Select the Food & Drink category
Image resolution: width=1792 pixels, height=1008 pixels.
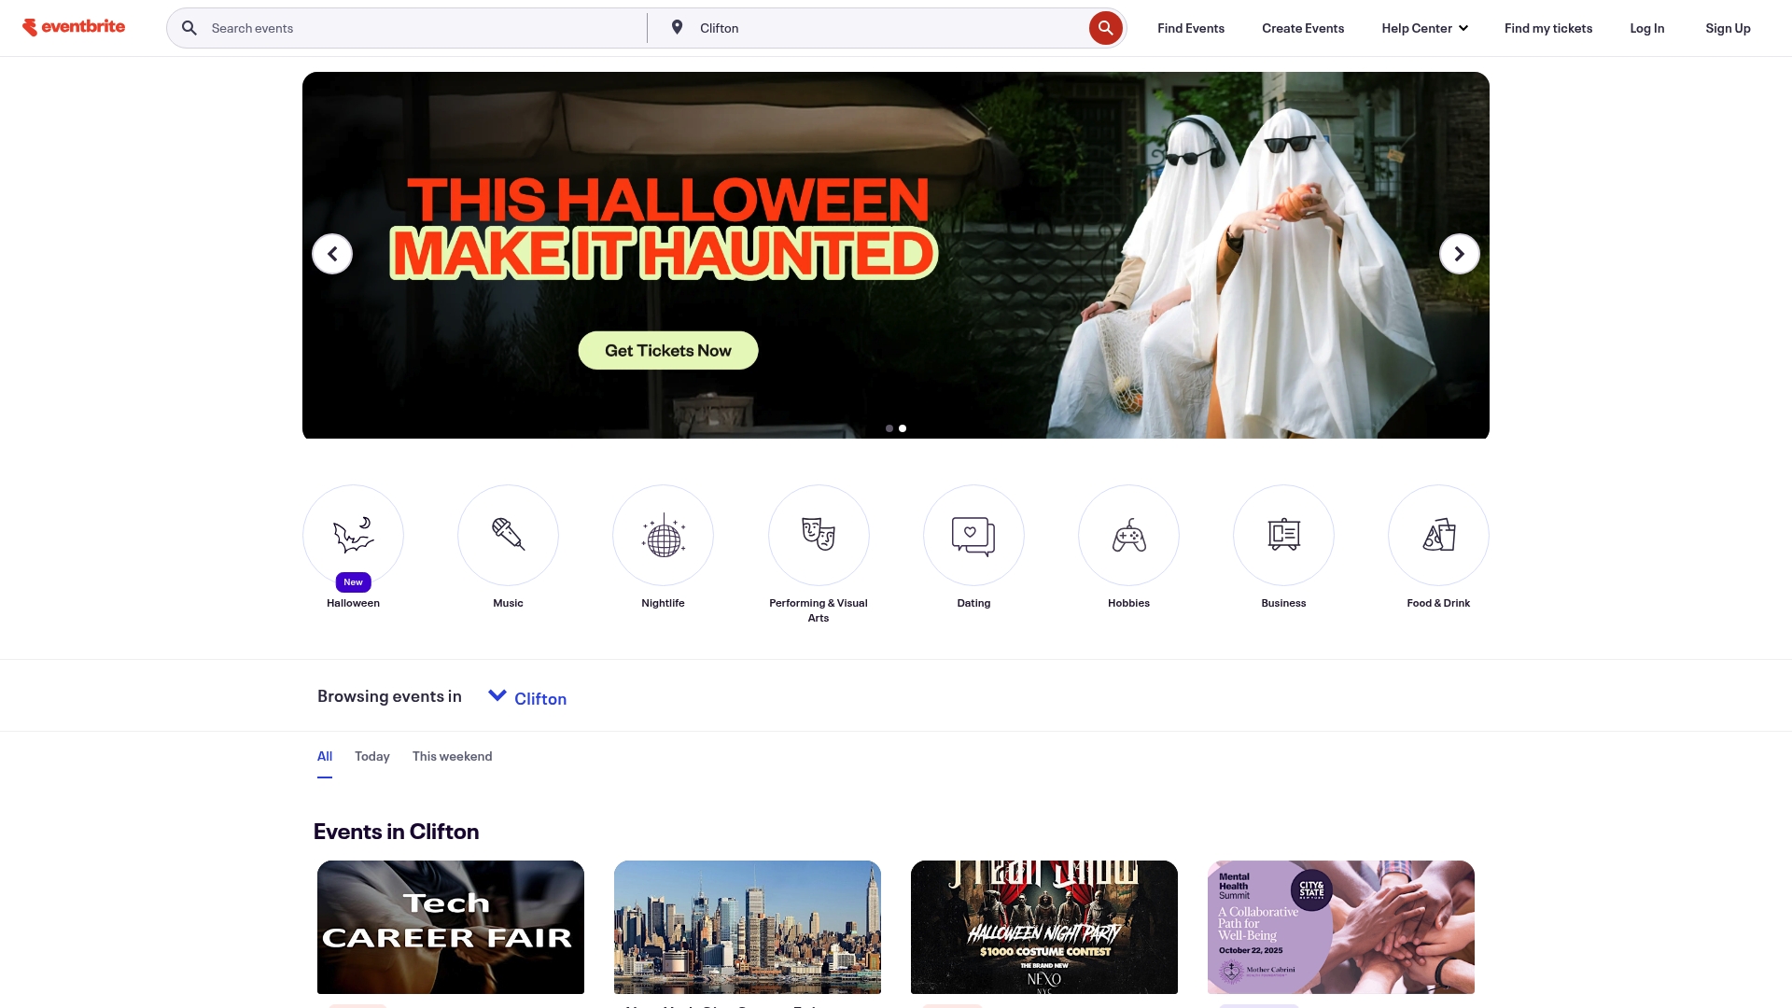point(1438,535)
